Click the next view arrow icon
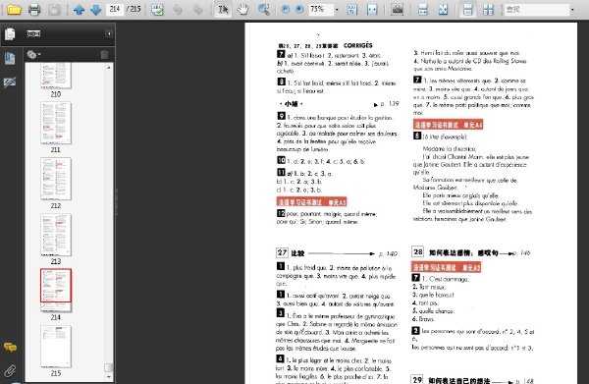589x384 pixels. tap(197, 10)
